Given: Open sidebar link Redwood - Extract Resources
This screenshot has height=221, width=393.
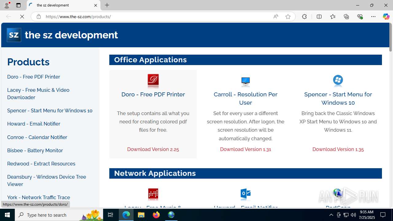Looking at the screenshot, I should coord(41,164).
